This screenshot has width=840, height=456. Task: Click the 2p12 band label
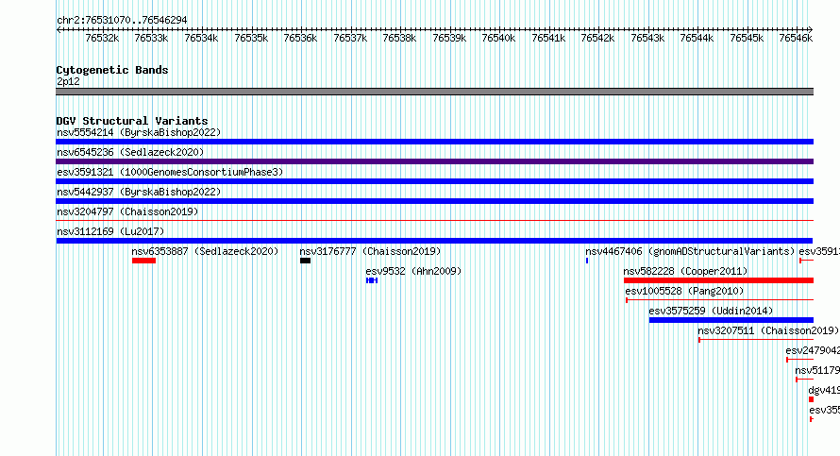[68, 81]
